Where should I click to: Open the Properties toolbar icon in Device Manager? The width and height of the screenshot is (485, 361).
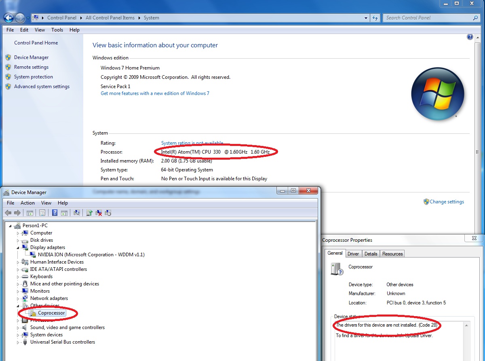(42, 213)
